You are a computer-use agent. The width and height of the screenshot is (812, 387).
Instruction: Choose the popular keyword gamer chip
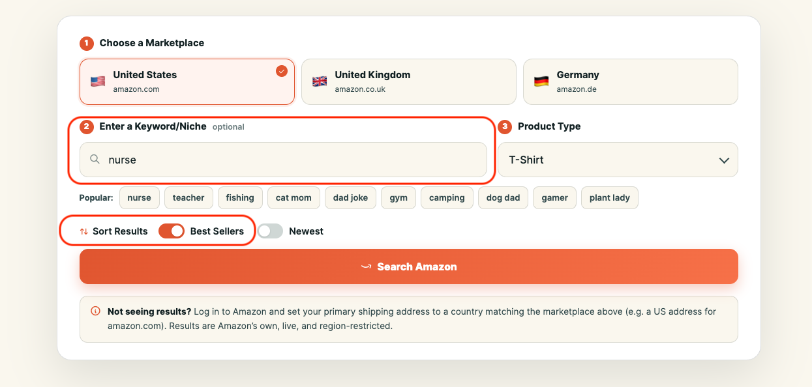554,198
